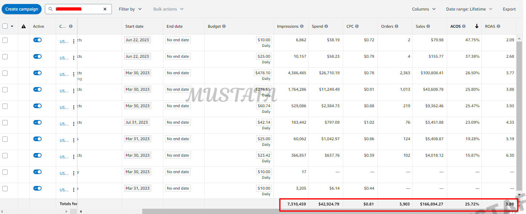Viewport: 526px width, 214px height.
Task: Click the Create campaign button
Action: pos(22,9)
